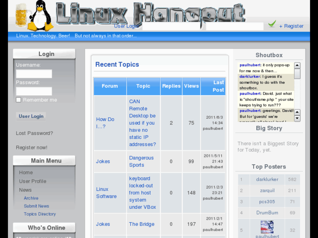
Task: Open the + Register link in header
Action: (x=291, y=26)
